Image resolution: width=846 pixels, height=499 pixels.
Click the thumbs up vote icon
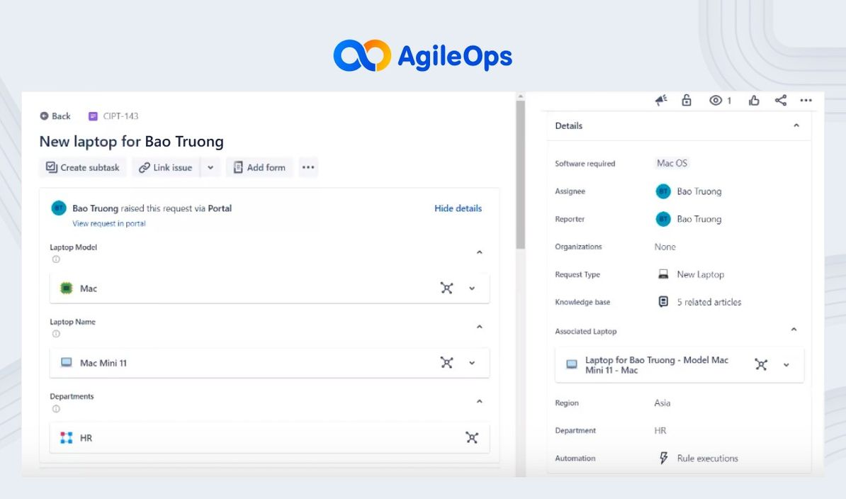755,101
